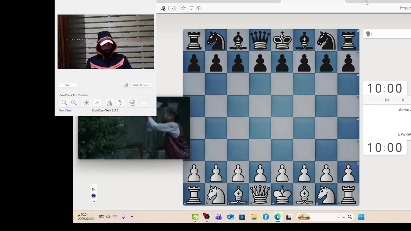Zoom in using DroidCamX magnifier plus
This screenshot has height=231, width=411.
[x=74, y=103]
